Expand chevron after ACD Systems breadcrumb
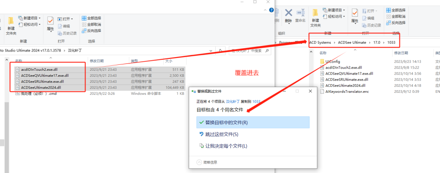This screenshot has height=173, width=440. point(334,42)
